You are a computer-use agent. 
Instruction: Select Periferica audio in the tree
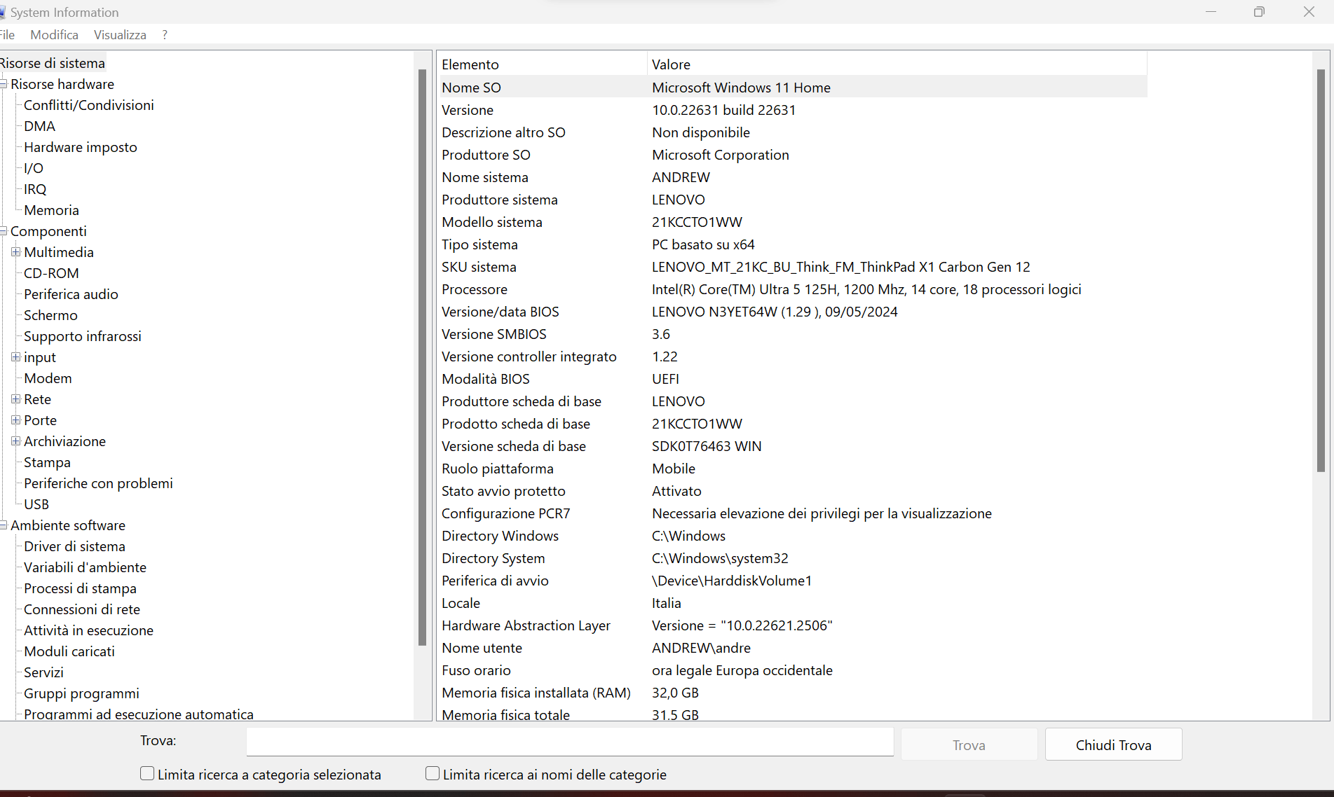pyautogui.click(x=71, y=294)
